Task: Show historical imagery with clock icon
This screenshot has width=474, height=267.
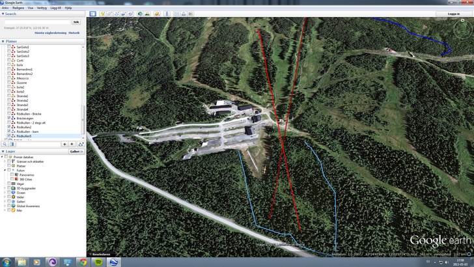Action: (x=140, y=13)
